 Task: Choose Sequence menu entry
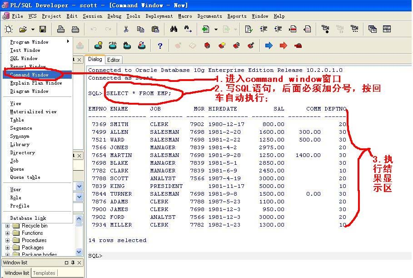(x=37, y=128)
